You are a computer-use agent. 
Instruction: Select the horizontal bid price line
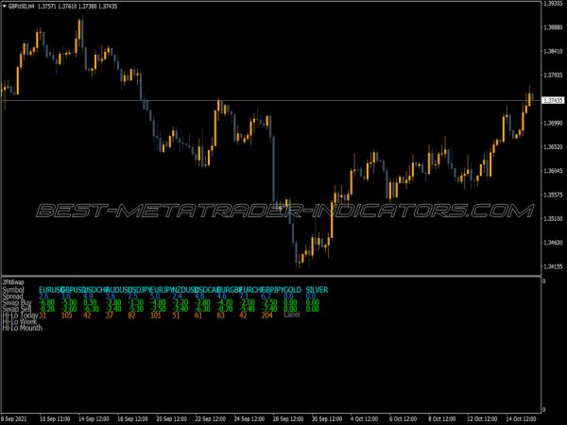(283, 100)
